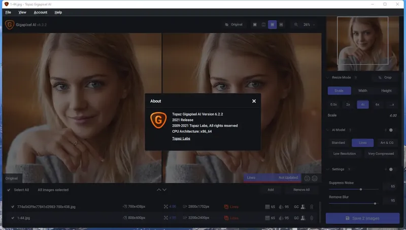Collapse the Resize Mode section
The image size is (406, 230).
(327, 78)
